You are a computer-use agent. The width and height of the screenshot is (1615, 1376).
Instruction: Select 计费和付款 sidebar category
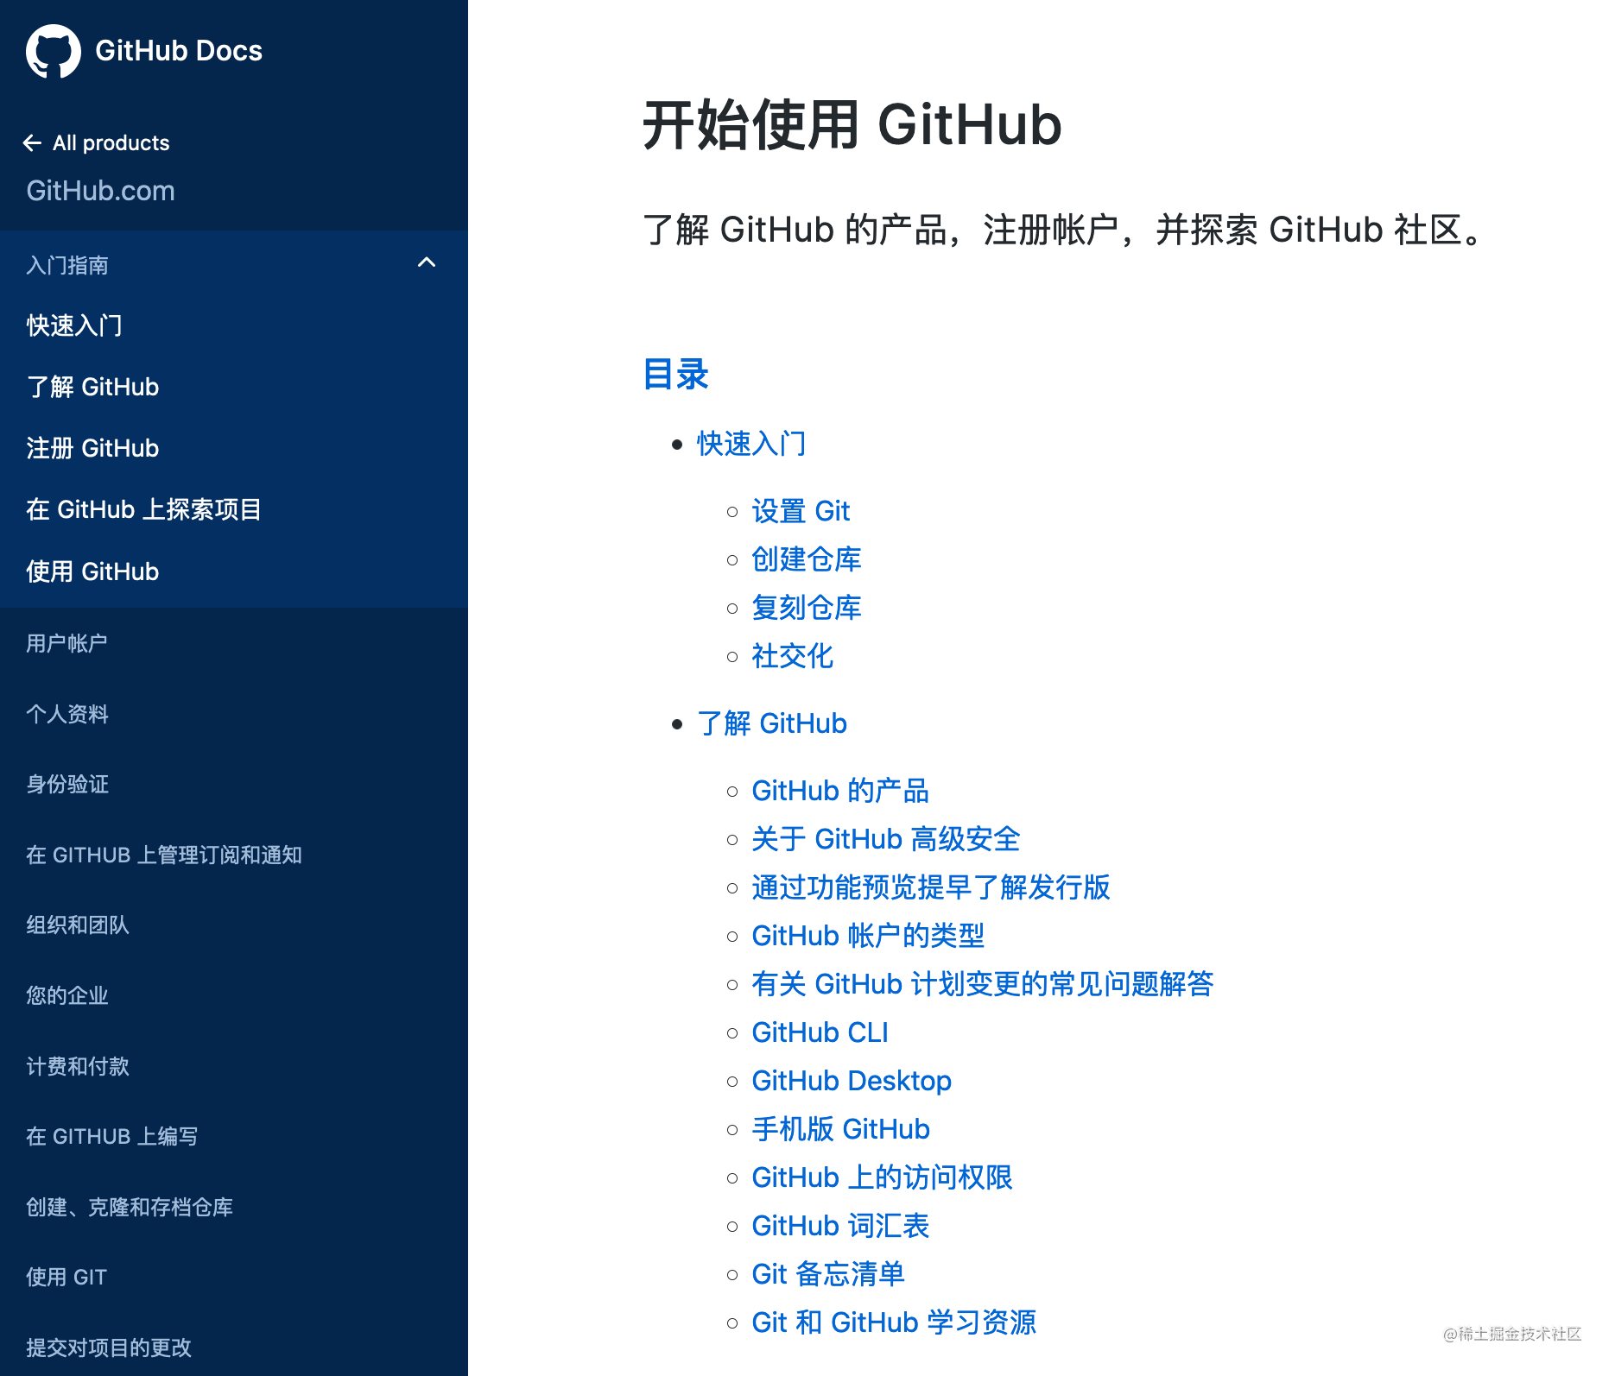click(78, 1066)
